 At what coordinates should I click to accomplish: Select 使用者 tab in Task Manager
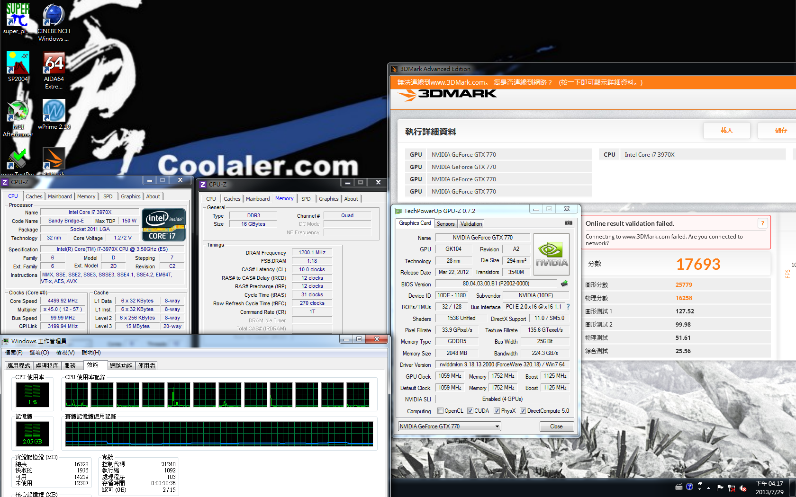coord(146,366)
